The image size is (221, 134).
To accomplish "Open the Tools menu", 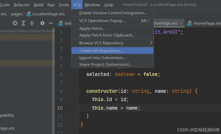I will 64,5.
